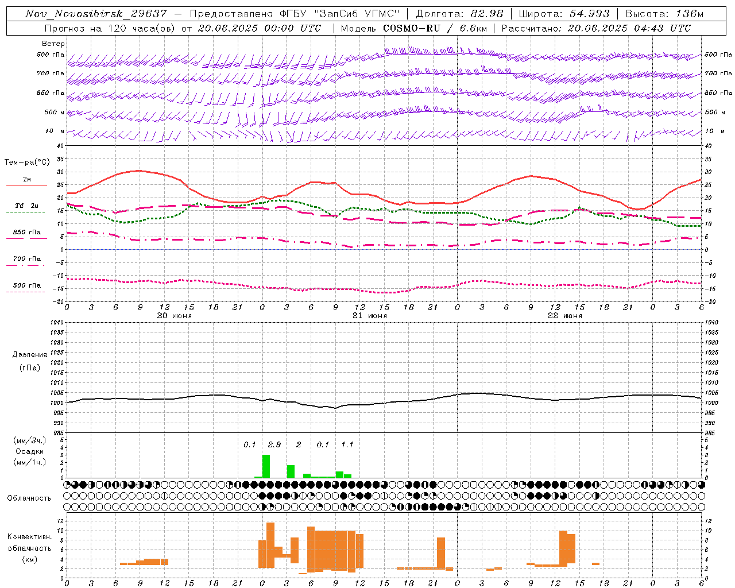This screenshot has height=588, width=735.
Task: Click the '(км)' convective cloud unit label
Action: click(x=29, y=559)
